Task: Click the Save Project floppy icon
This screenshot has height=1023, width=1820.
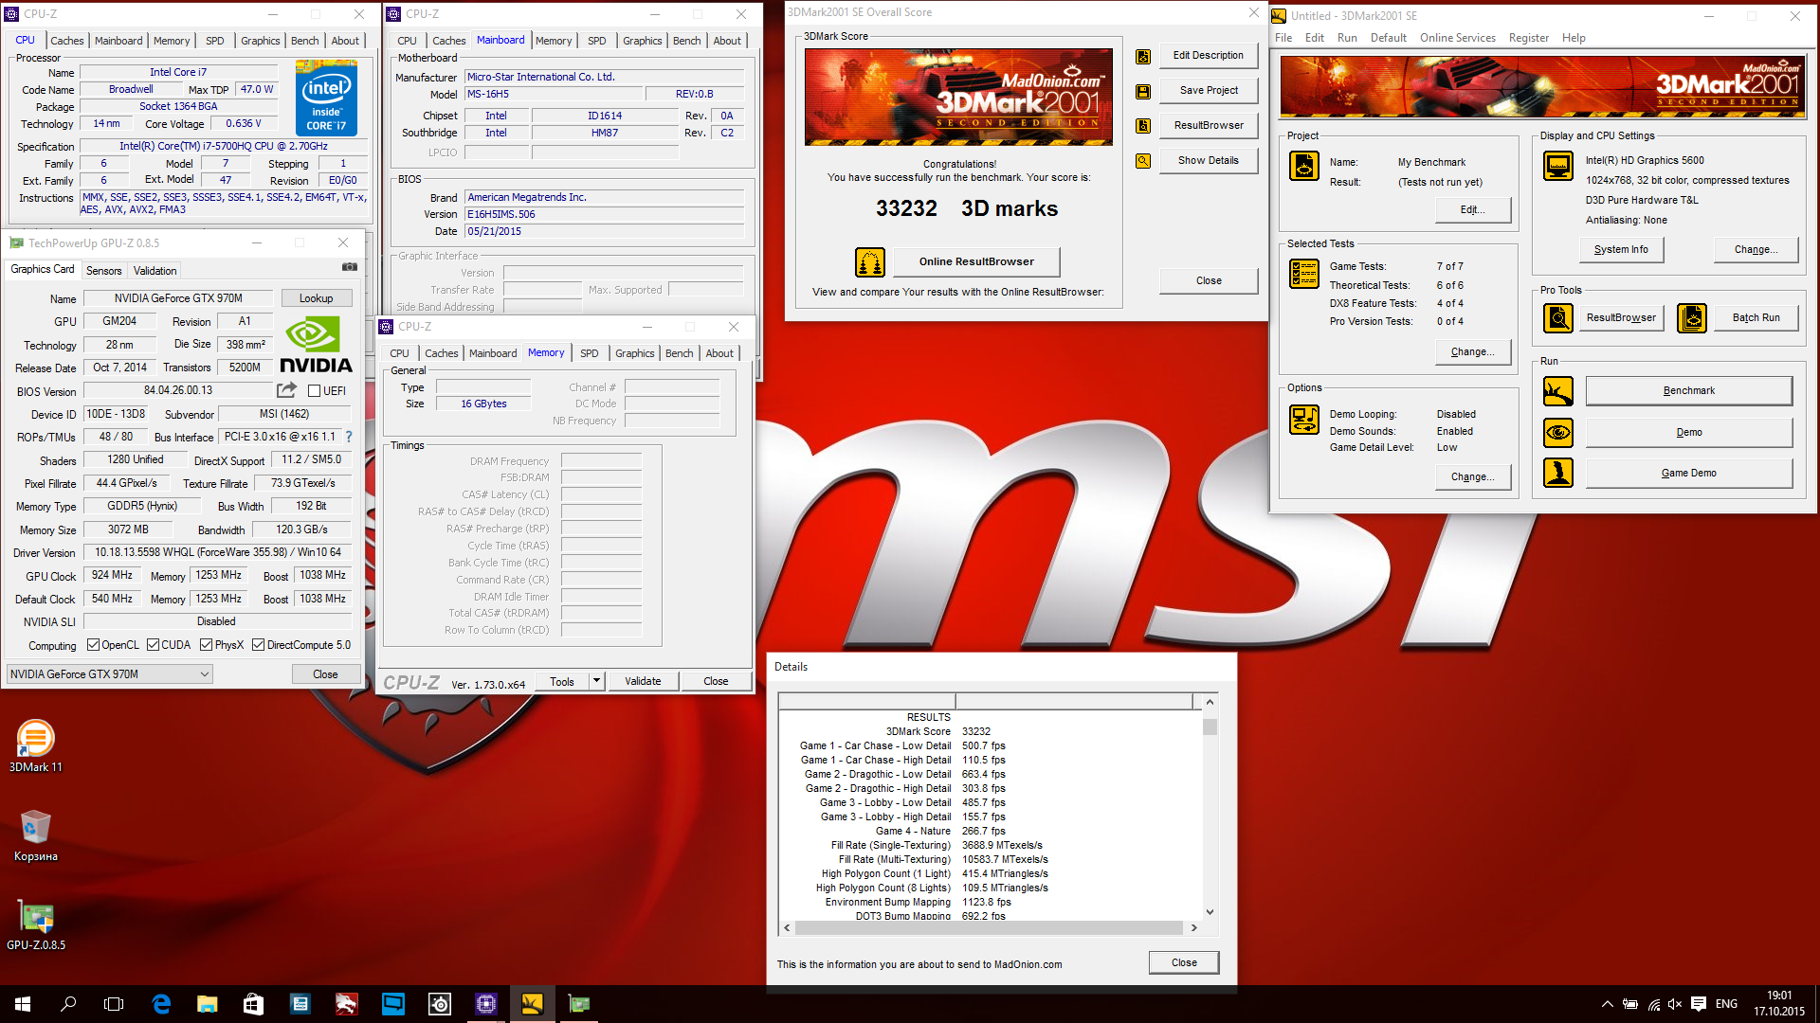Action: pyautogui.click(x=1143, y=92)
